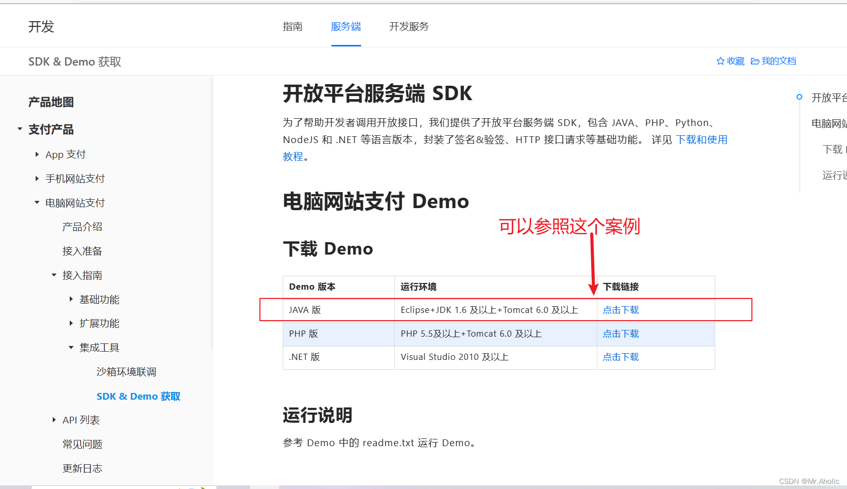The image size is (847, 489).
Task: Select SDK & Demo 获取 sidebar item
Action: coord(138,396)
